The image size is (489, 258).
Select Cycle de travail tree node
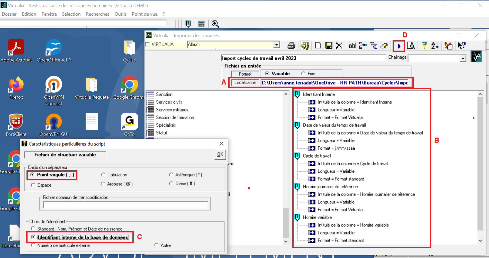pos(317,156)
